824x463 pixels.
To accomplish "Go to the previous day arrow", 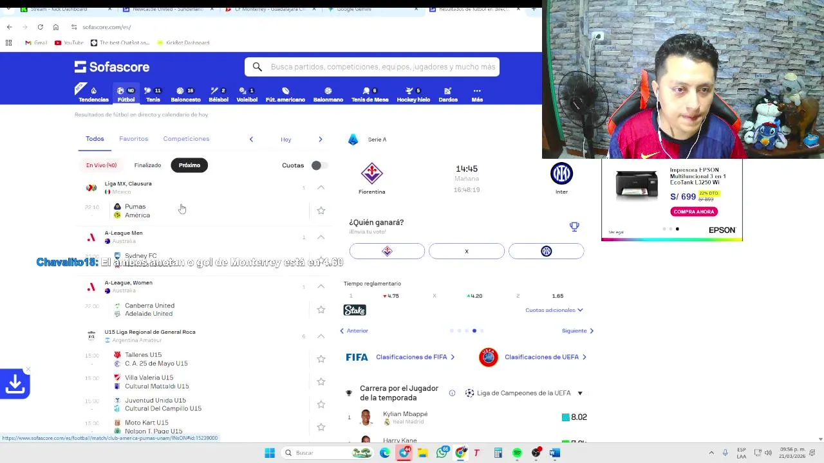I will tap(251, 139).
